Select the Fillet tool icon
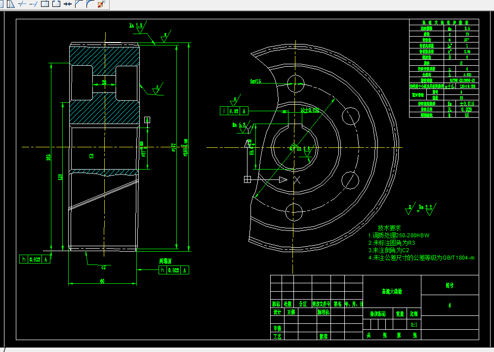The height and width of the screenshot is (352, 494). 90,4
